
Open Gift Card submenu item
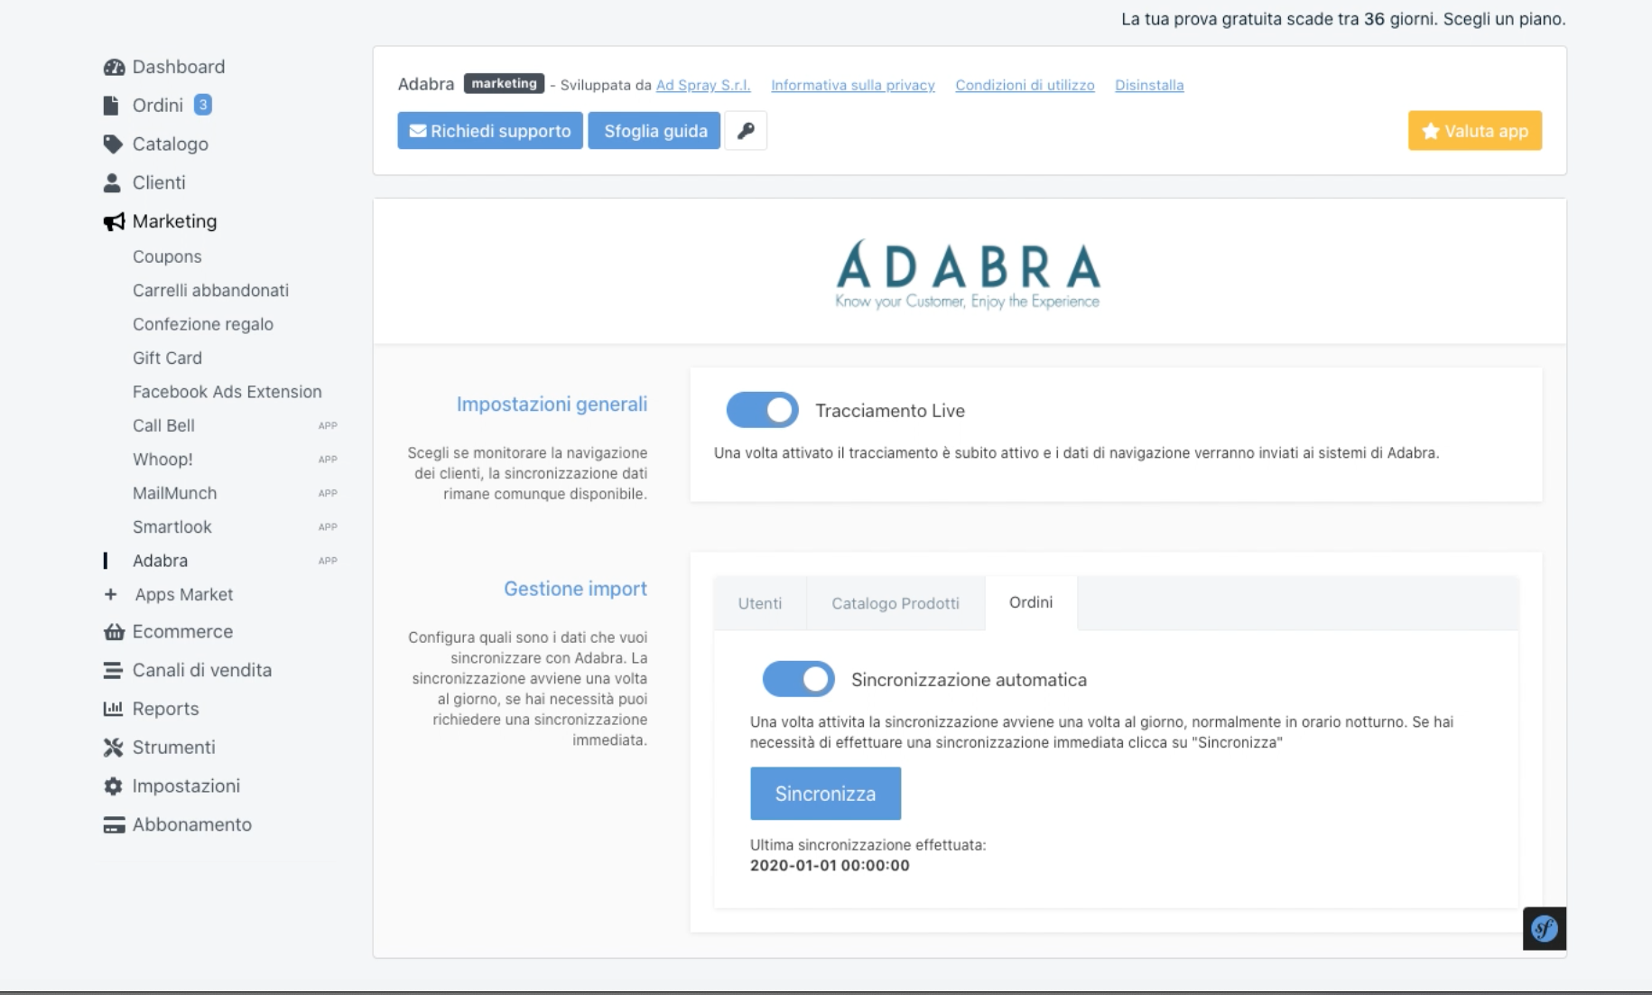coord(167,358)
